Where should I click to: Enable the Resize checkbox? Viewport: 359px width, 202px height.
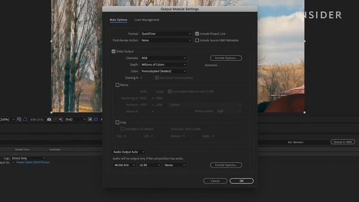click(x=117, y=85)
